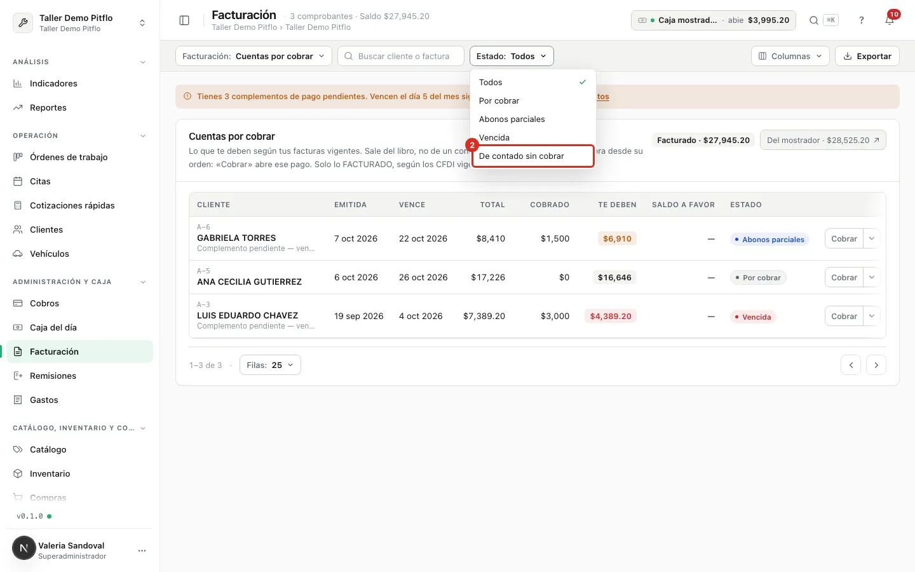Toggle the sidebar panel icon
915x572 pixels.
coord(184,20)
